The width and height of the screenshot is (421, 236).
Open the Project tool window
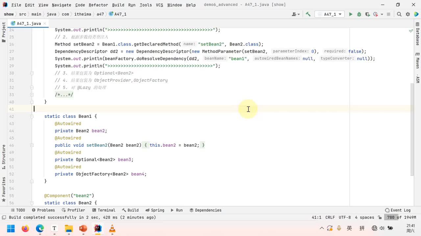click(x=4, y=32)
